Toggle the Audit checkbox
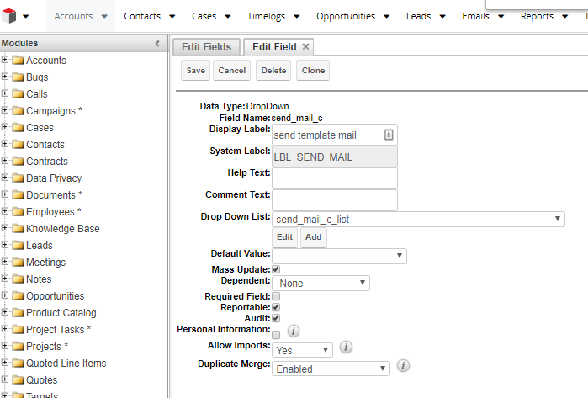Screen dimensions: 588x398 click(276, 318)
